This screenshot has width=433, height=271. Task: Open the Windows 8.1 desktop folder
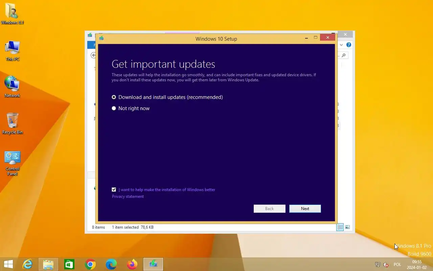pos(12,14)
